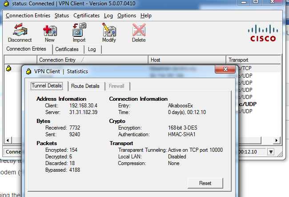Click the connection time 0 day(s), 00:12.10
289x197 pixels.
pyautogui.click(x=187, y=112)
